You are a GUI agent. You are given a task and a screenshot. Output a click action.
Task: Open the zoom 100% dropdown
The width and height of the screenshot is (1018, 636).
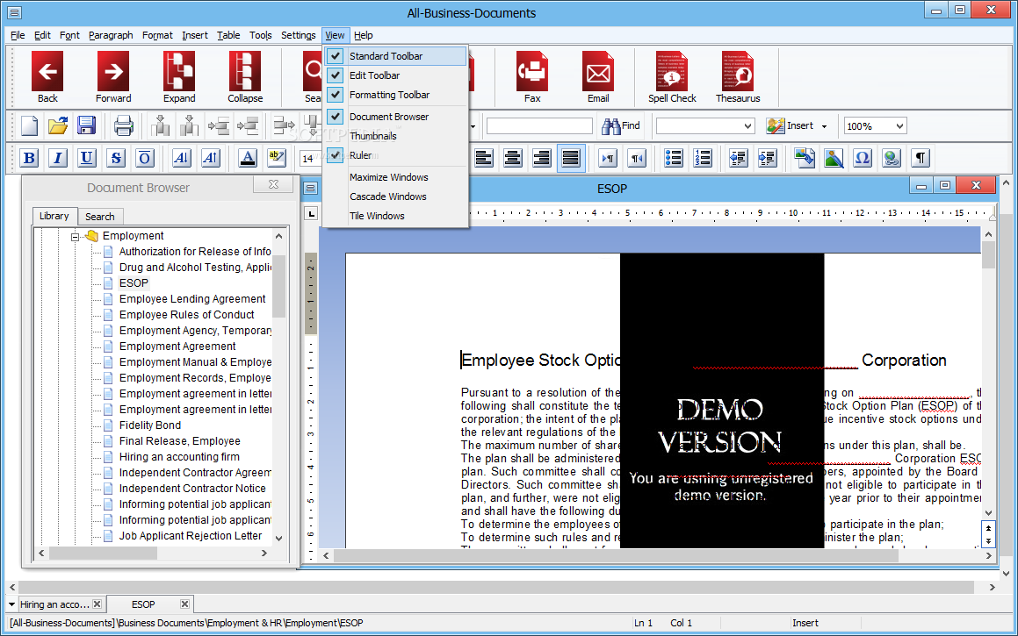click(899, 125)
